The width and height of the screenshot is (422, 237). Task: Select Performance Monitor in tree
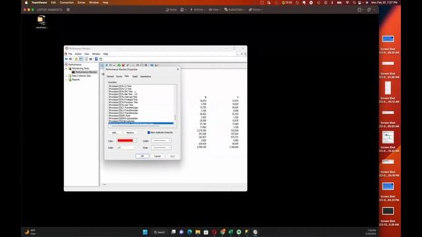[84, 72]
